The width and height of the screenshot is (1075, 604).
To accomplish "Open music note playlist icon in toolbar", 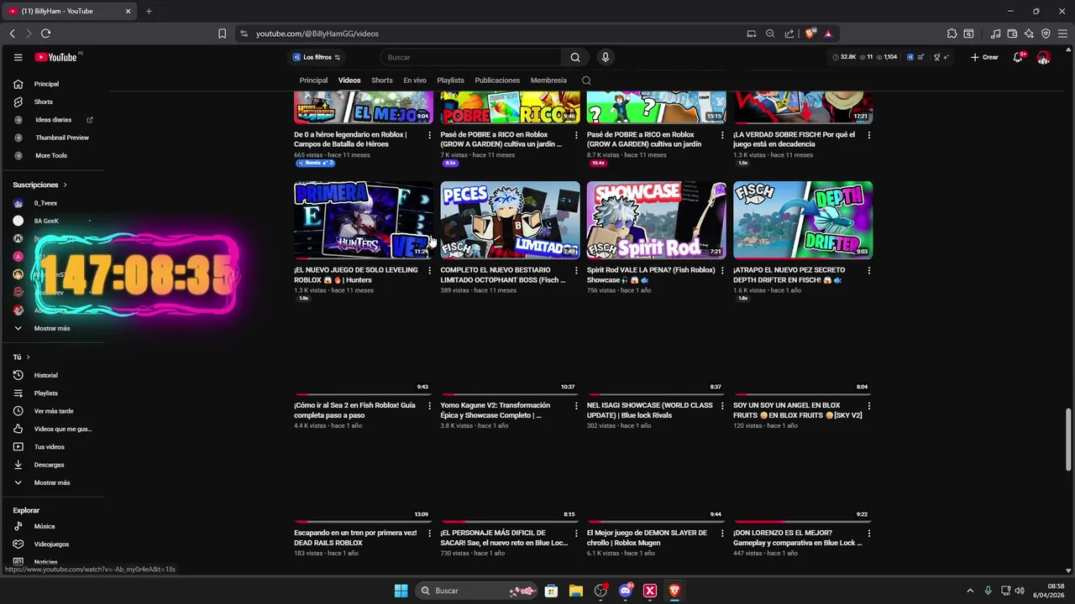I will click(996, 34).
